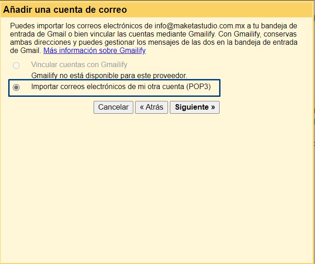
Task: Click the 'Vincular cuentas con Gmailify' label
Action: tap(79, 65)
